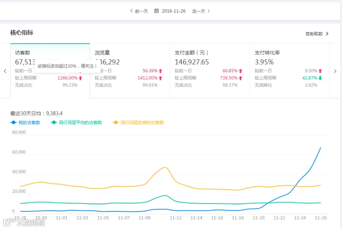This screenshot has height=229, width=342.
Task: Click left carousel arrow of metric cards
Action: [x=5, y=71]
